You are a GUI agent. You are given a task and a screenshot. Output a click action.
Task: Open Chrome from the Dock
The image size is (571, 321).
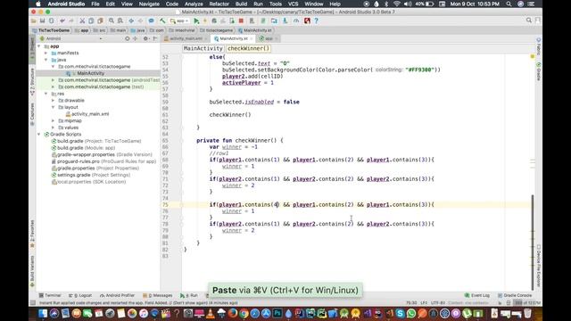tap(244, 313)
